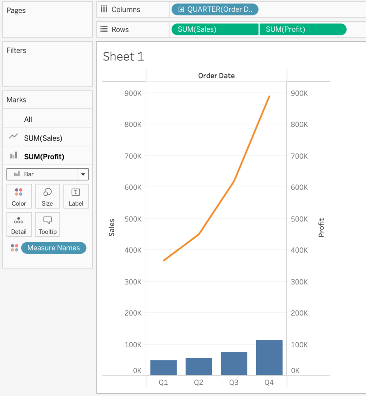Click the bar icon next to SUM(Profit)
This screenshot has width=366, height=396.
(14, 155)
